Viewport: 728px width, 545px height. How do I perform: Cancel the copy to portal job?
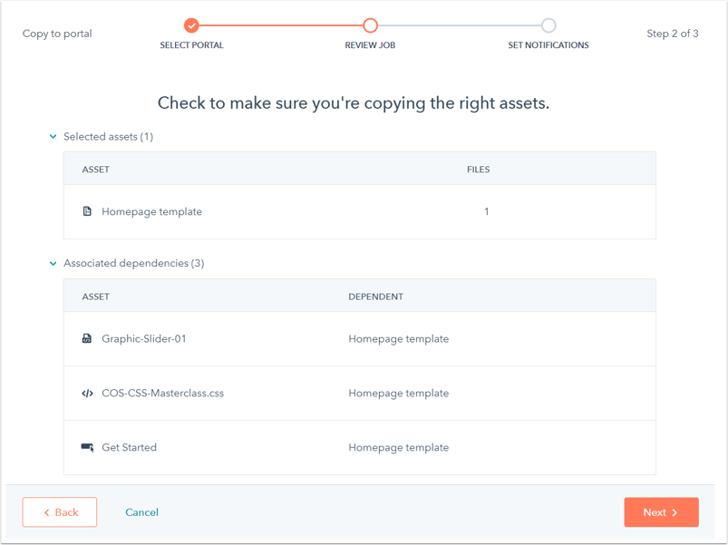tap(141, 512)
